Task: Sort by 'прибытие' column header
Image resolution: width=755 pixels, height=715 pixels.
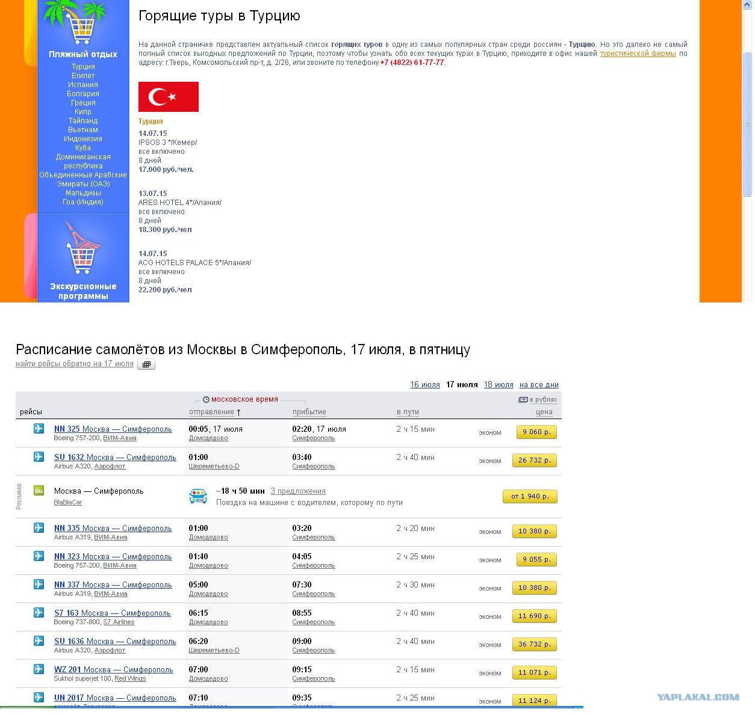Action: coord(309,412)
